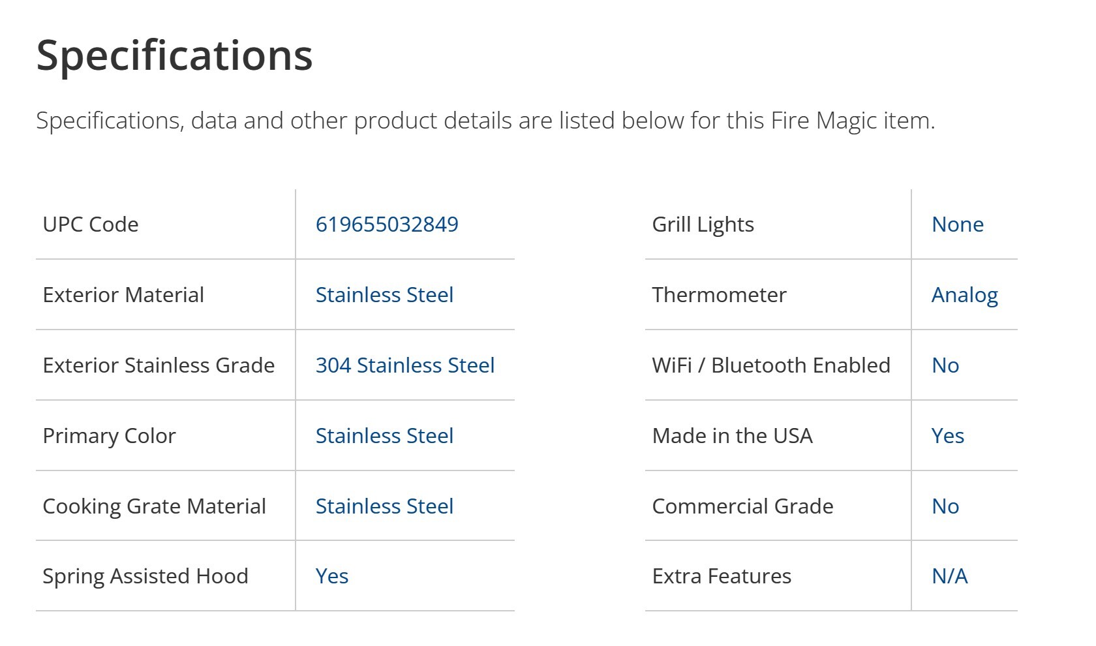Click the Made in the USA Yes link
Image resolution: width=1096 pixels, height=646 pixels.
tap(947, 436)
